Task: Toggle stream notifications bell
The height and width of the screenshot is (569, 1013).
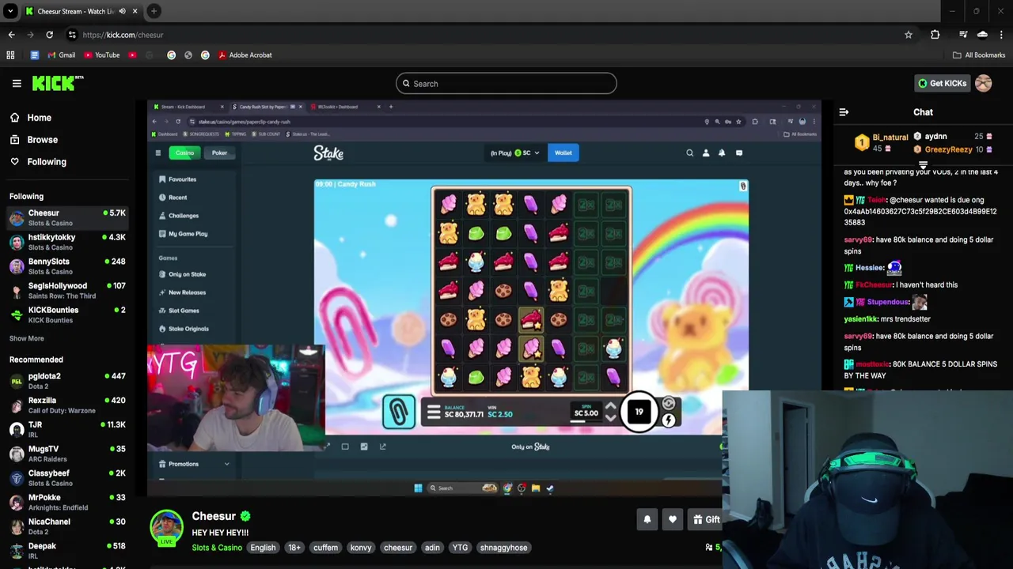Action: [647, 520]
